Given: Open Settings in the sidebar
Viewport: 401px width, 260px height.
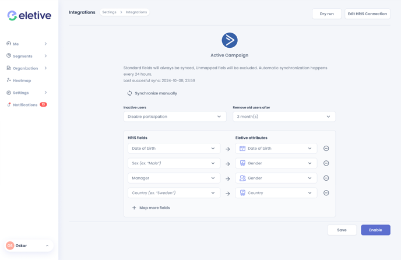Looking at the screenshot, I should (27, 93).
